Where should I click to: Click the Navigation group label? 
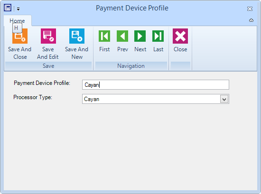coord(131,66)
